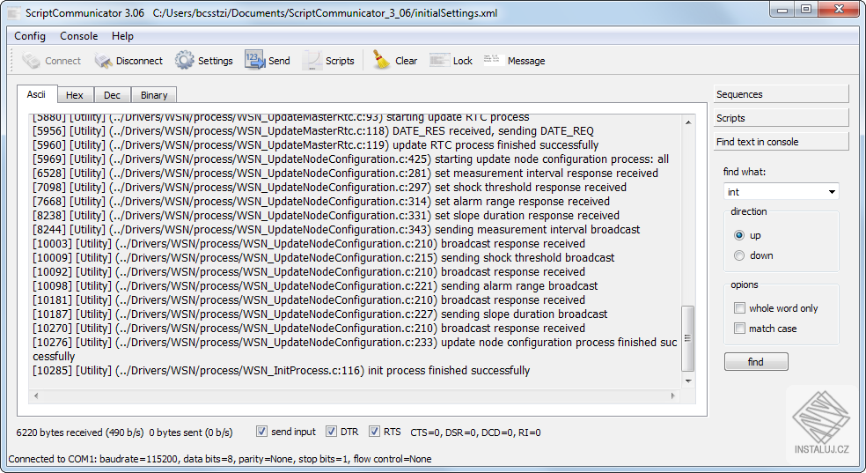
Task: Open the Config menu
Action: (30, 36)
